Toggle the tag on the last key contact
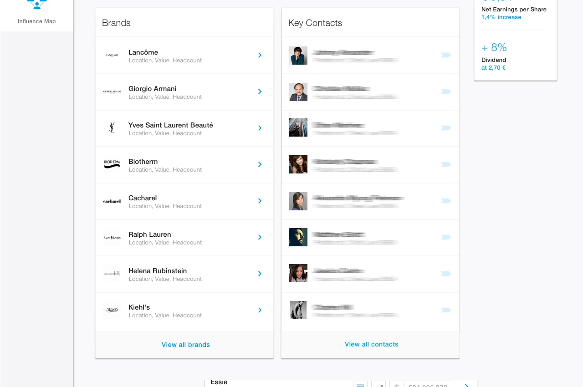This screenshot has width=583, height=387. [445, 310]
